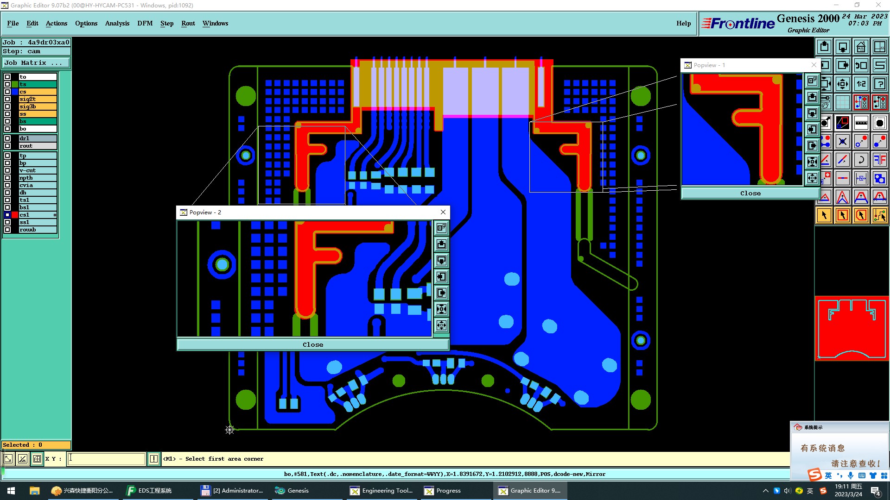Choose the polygon selection arrow tool

tap(861, 215)
